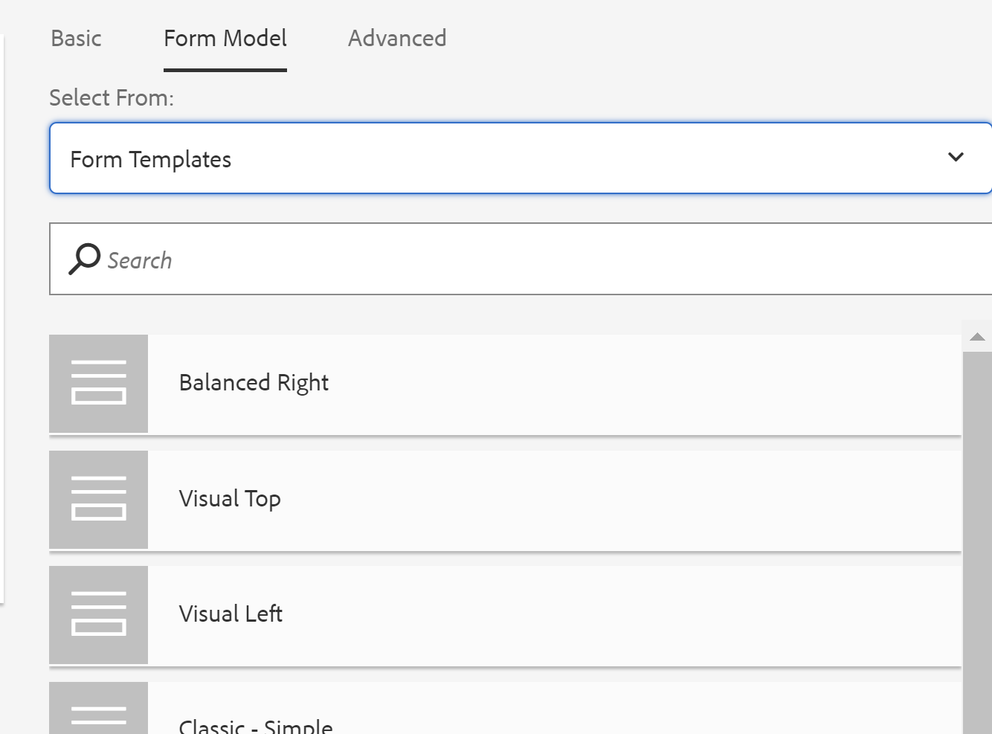Choose the Visual Top template name
This screenshot has height=734, width=992.
click(x=230, y=499)
